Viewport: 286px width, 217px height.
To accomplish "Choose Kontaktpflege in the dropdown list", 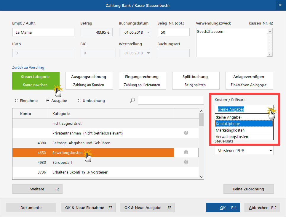I will 244,124.
